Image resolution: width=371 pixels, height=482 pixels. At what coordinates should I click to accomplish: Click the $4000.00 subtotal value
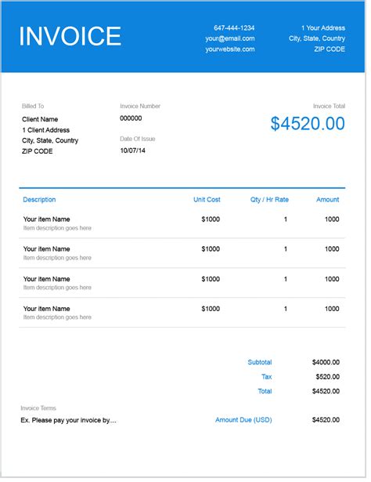(326, 362)
